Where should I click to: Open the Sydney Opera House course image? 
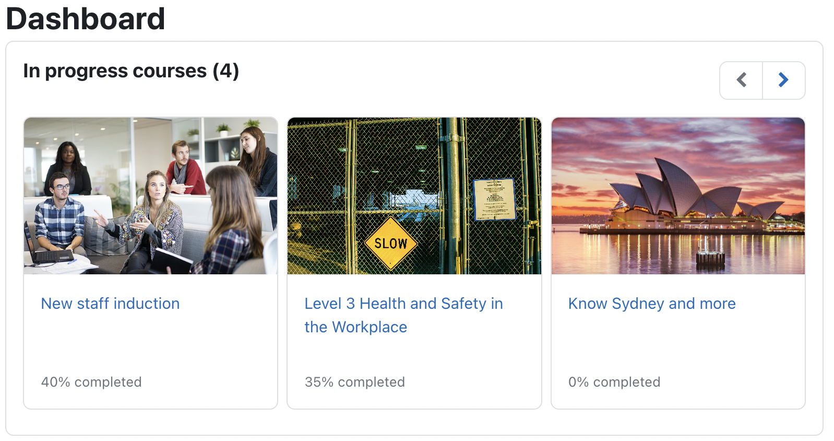[678, 195]
